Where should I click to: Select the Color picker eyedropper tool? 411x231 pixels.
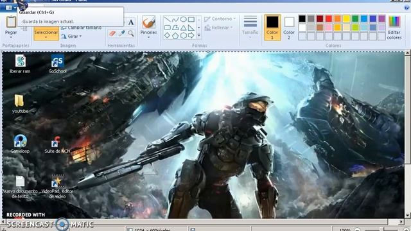click(x=121, y=33)
